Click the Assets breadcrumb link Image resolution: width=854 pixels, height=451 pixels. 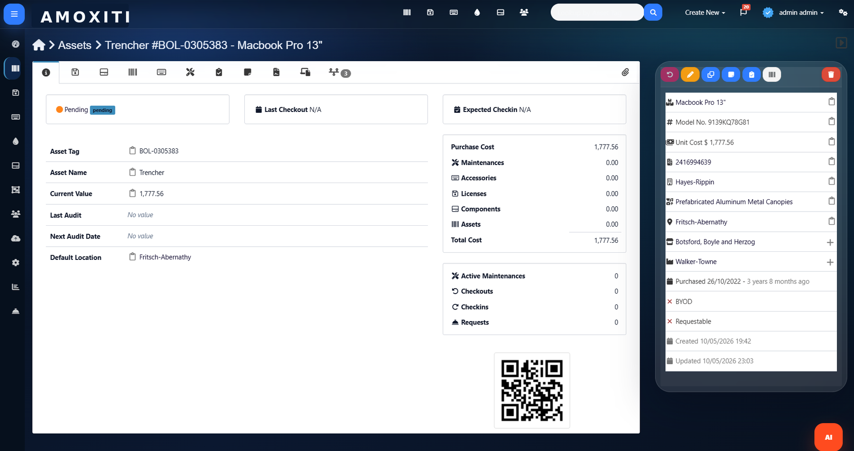(x=74, y=45)
